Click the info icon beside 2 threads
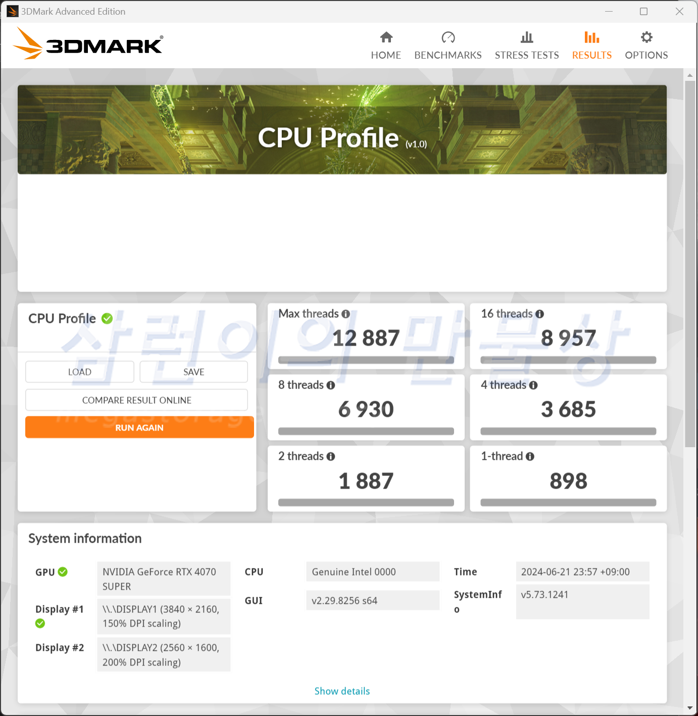Viewport: 698px width, 716px height. (331, 456)
